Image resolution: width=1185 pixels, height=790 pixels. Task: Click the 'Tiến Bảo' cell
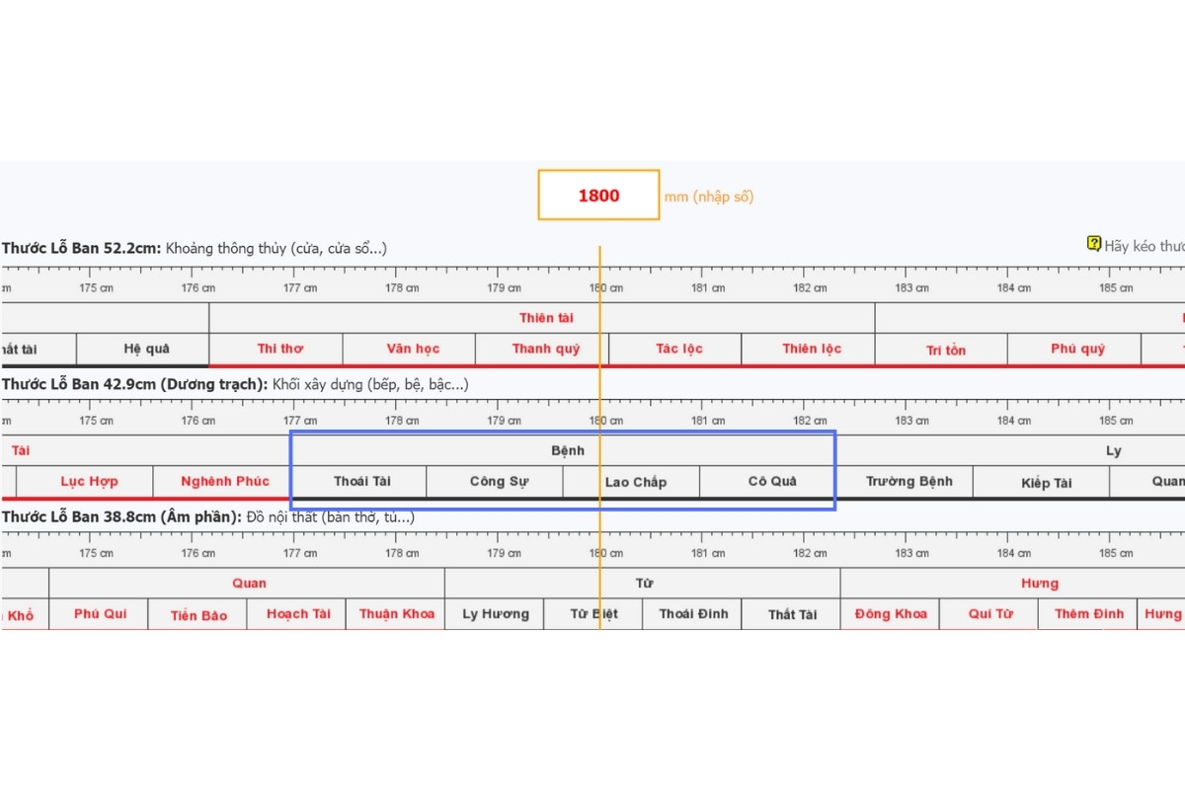197,615
